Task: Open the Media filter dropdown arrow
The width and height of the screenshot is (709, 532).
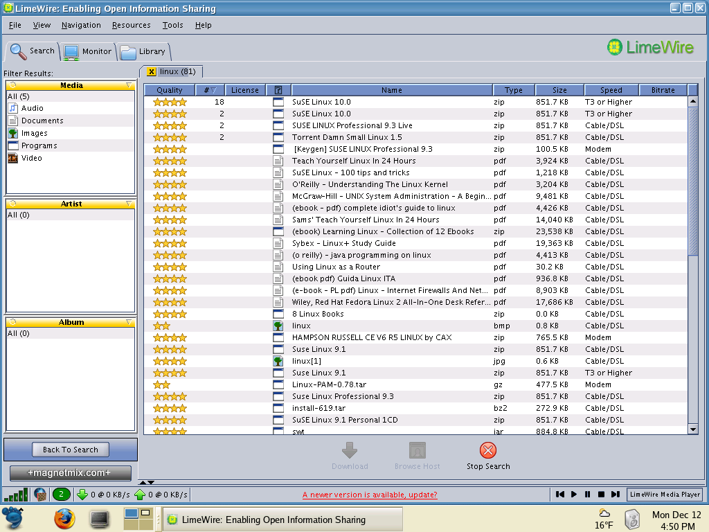Action: click(129, 85)
